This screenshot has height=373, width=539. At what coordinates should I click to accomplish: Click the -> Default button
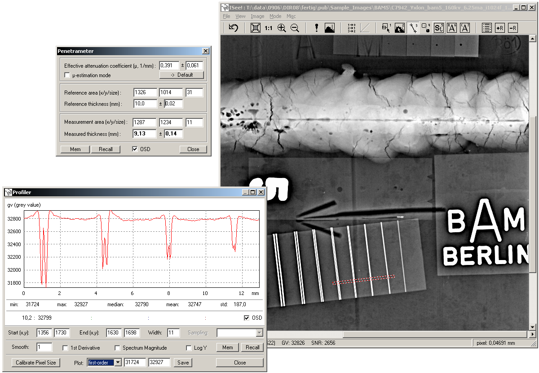point(181,75)
